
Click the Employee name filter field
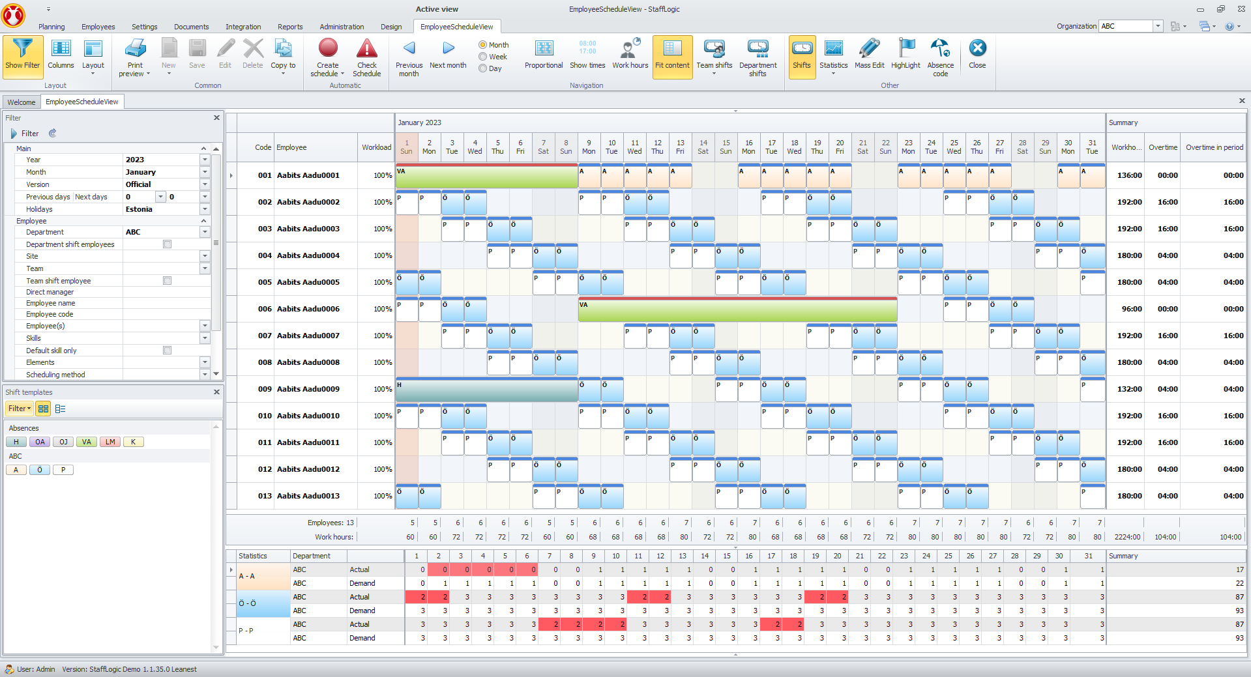coord(166,303)
